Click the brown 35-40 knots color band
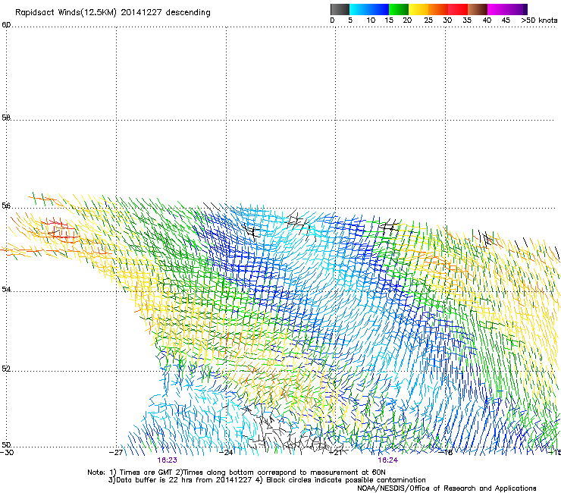 tap(478, 9)
